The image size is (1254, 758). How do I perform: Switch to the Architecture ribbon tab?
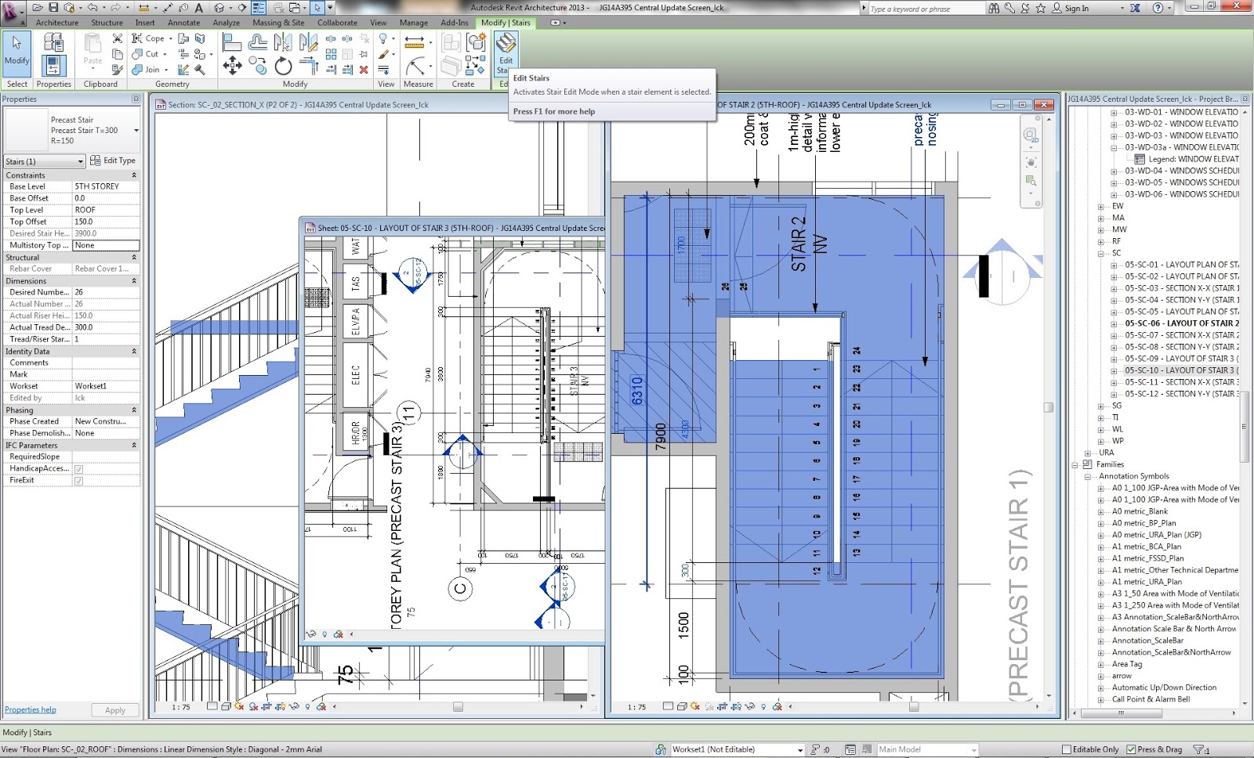(x=56, y=22)
